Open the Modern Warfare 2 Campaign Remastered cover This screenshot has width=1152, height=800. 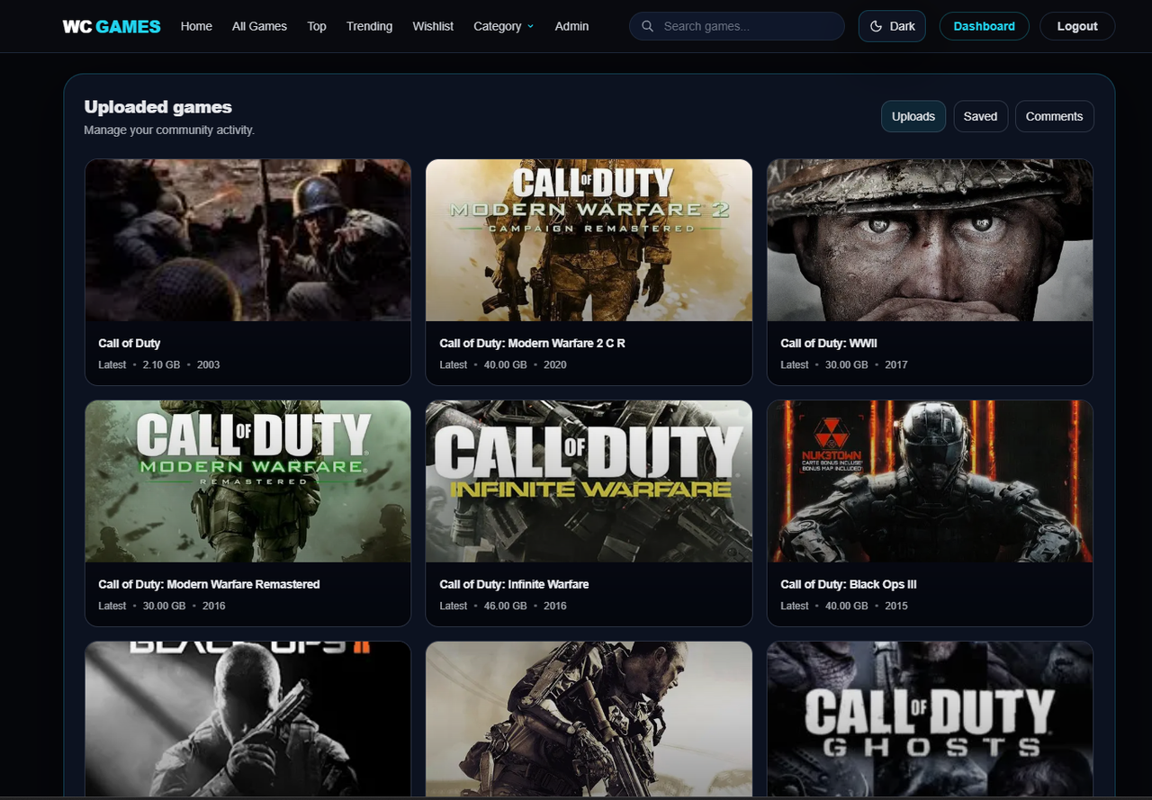(x=589, y=240)
